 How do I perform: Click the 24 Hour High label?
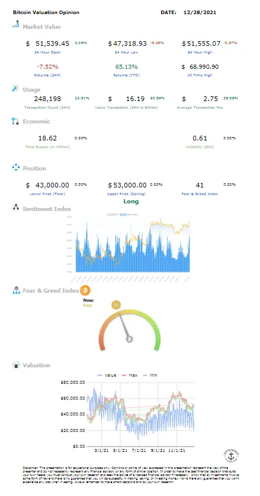click(x=200, y=52)
